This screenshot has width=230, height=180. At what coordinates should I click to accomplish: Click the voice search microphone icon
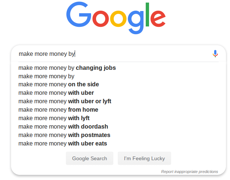(x=215, y=54)
